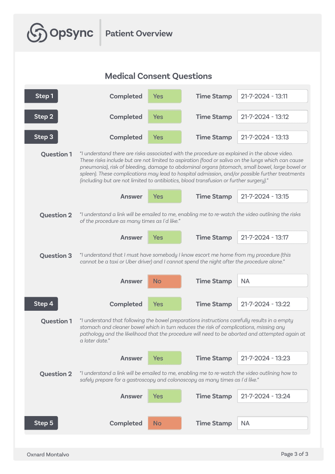Click Step 3 Question 3 NA time stamp field

coord(272,281)
